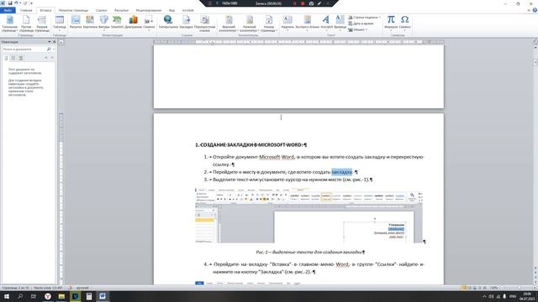The width and height of the screenshot is (538, 302).
Task: Click the highlighted word закладку in step 2
Action: pos(342,172)
